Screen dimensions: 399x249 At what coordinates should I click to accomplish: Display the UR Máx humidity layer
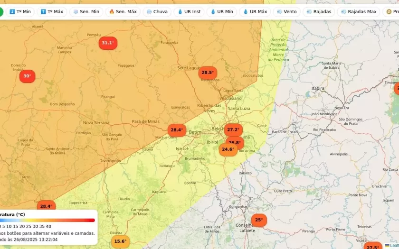(255, 11)
